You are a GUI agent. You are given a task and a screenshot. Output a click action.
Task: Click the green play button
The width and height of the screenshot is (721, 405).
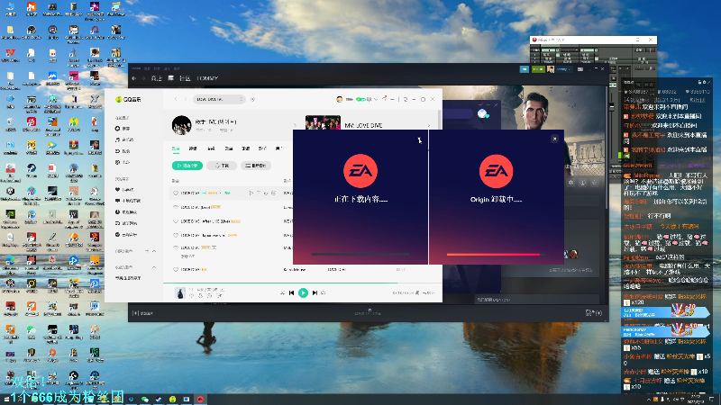click(303, 293)
